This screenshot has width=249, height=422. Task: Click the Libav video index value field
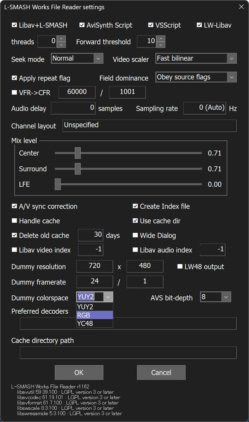pyautogui.click(x=91, y=250)
